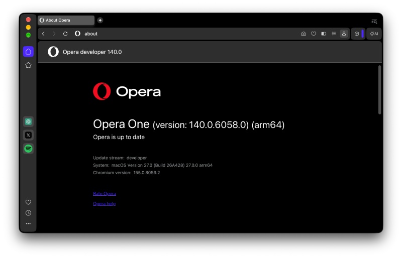Viewport: 402px width, 258px height.
Task: Click the Opera help link
Action: (104, 204)
